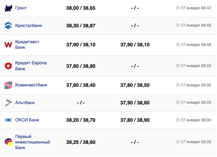
Task: Click the Грант bank logo icon
Action: click(x=8, y=8)
